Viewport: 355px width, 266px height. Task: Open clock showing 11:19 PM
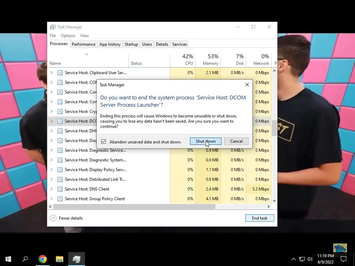325,259
